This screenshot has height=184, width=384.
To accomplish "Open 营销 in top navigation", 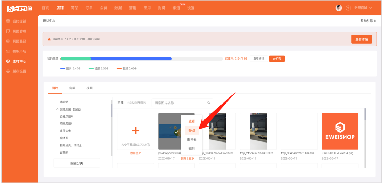I will point(133,8).
